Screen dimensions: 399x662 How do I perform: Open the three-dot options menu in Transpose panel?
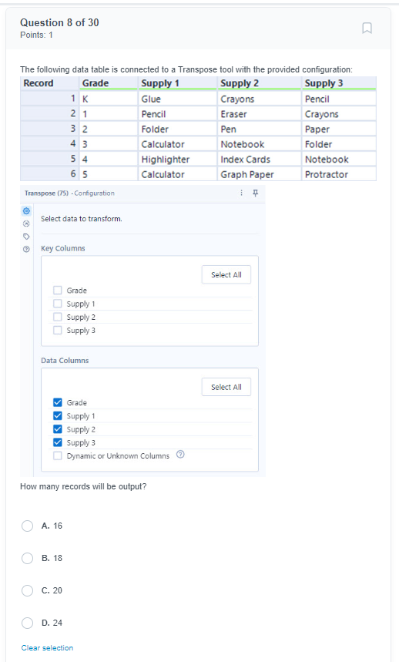(x=241, y=193)
